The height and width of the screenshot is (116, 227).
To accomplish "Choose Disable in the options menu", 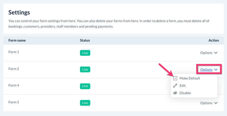I will [185, 93].
